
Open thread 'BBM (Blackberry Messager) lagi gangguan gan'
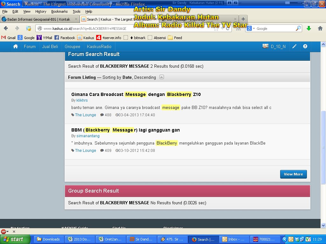pyautogui.click(x=125, y=130)
